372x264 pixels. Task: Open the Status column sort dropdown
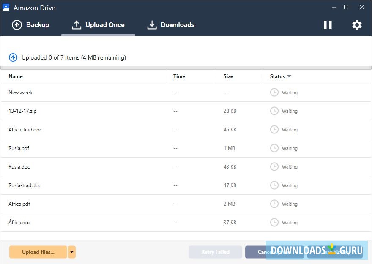coord(289,76)
